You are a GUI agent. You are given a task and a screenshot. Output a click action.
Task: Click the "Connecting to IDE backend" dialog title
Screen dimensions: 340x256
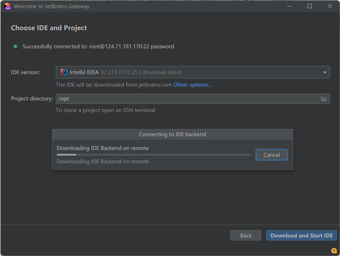click(x=173, y=134)
